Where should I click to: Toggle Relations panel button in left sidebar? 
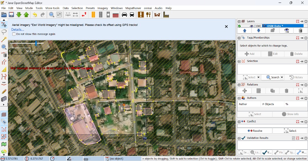(x=4, y=137)
